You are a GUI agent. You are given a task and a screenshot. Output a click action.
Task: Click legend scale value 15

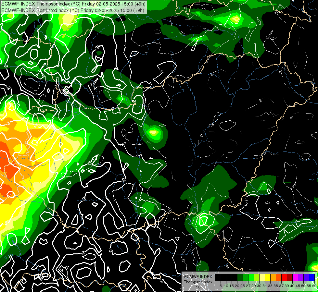tap(232, 286)
